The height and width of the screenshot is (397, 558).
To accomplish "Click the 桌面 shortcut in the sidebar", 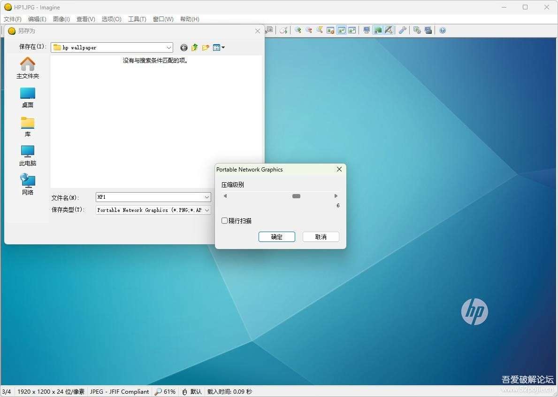I will coord(27,97).
